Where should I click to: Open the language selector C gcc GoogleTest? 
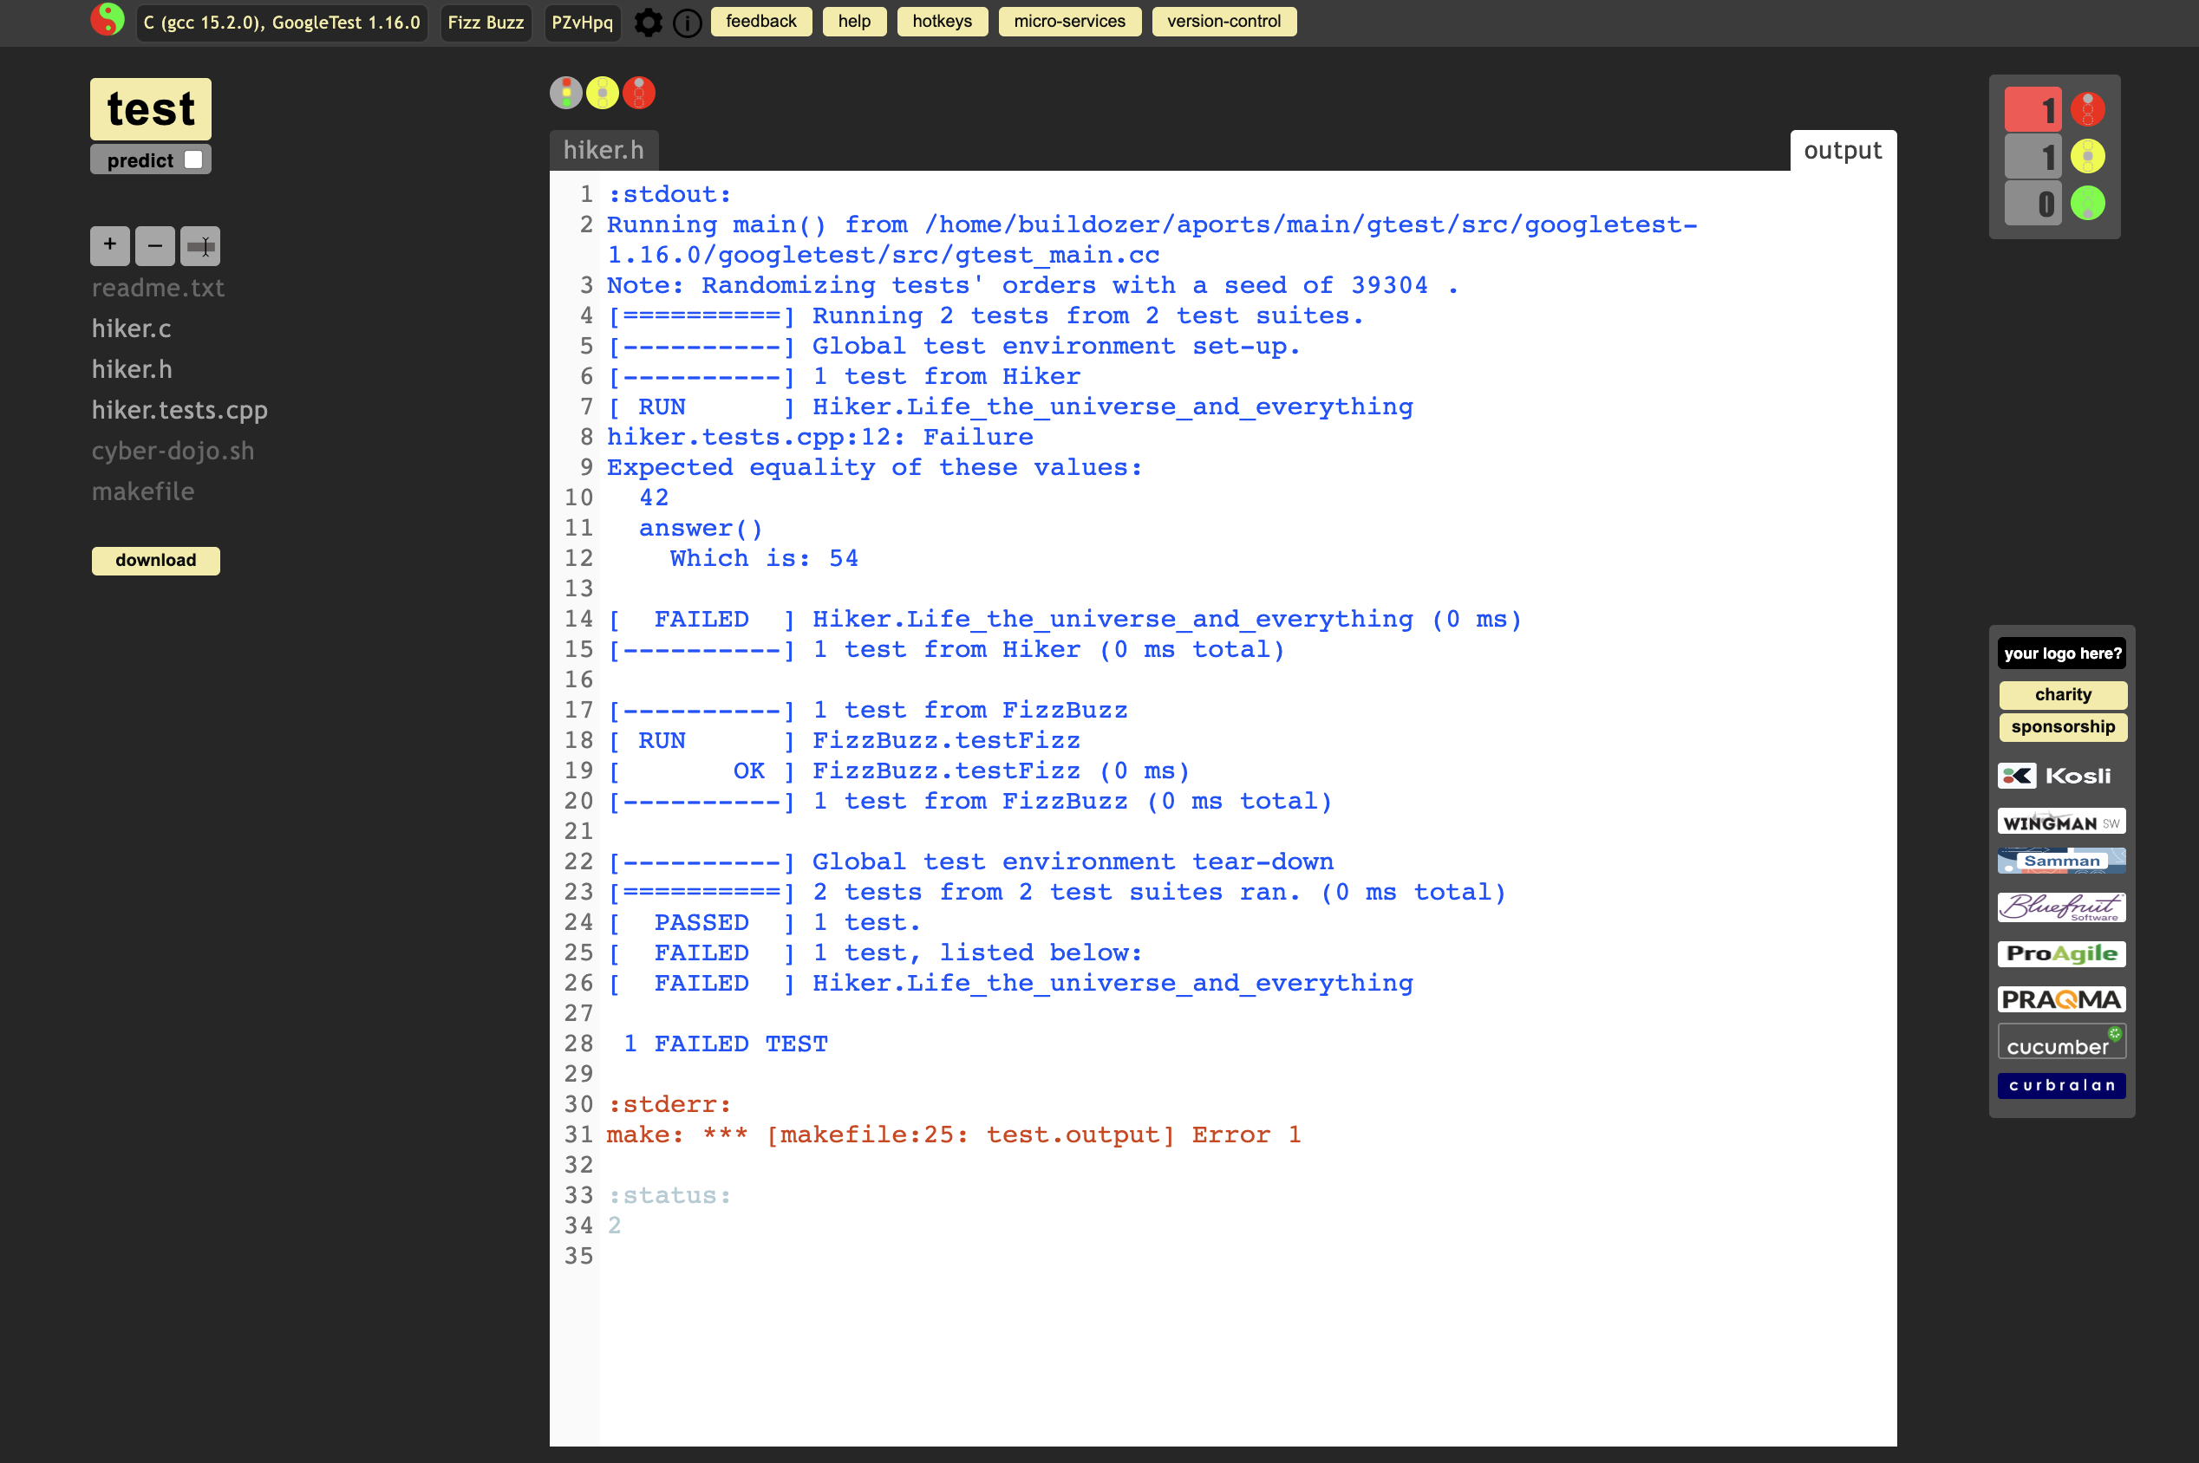(x=281, y=23)
